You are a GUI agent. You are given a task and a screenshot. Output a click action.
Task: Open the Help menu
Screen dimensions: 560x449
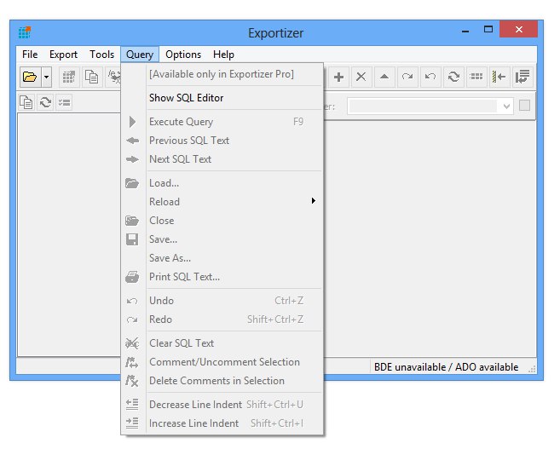point(223,55)
